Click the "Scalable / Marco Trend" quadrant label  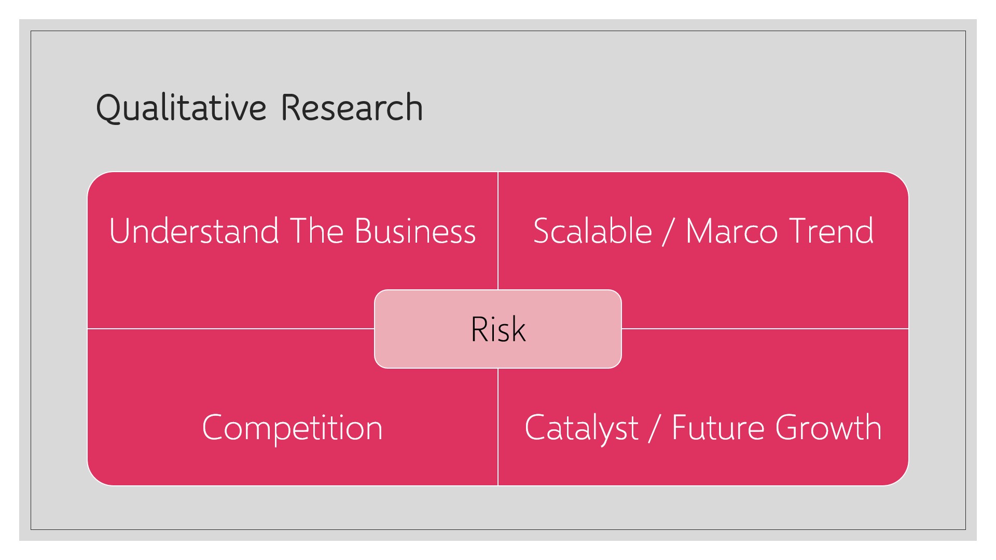coord(703,231)
